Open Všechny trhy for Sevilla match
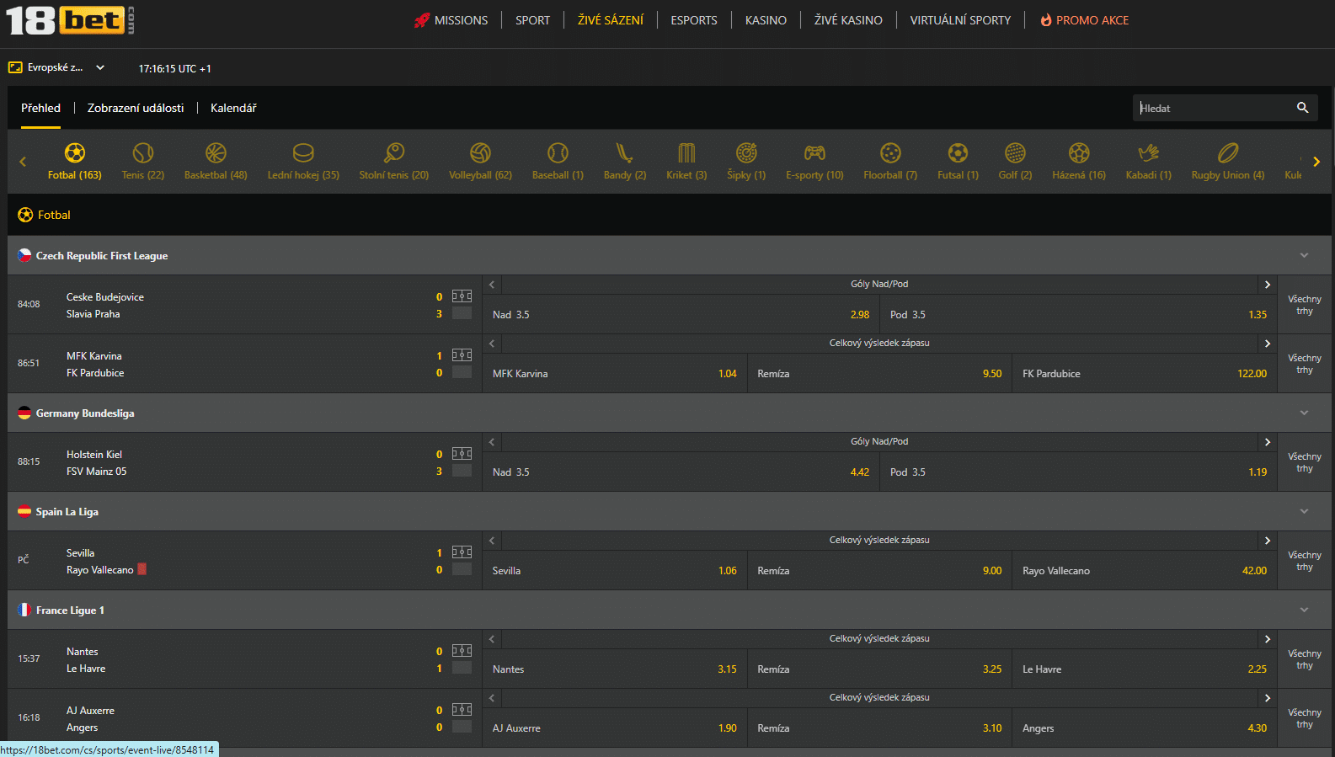The height and width of the screenshot is (757, 1335). click(x=1305, y=561)
